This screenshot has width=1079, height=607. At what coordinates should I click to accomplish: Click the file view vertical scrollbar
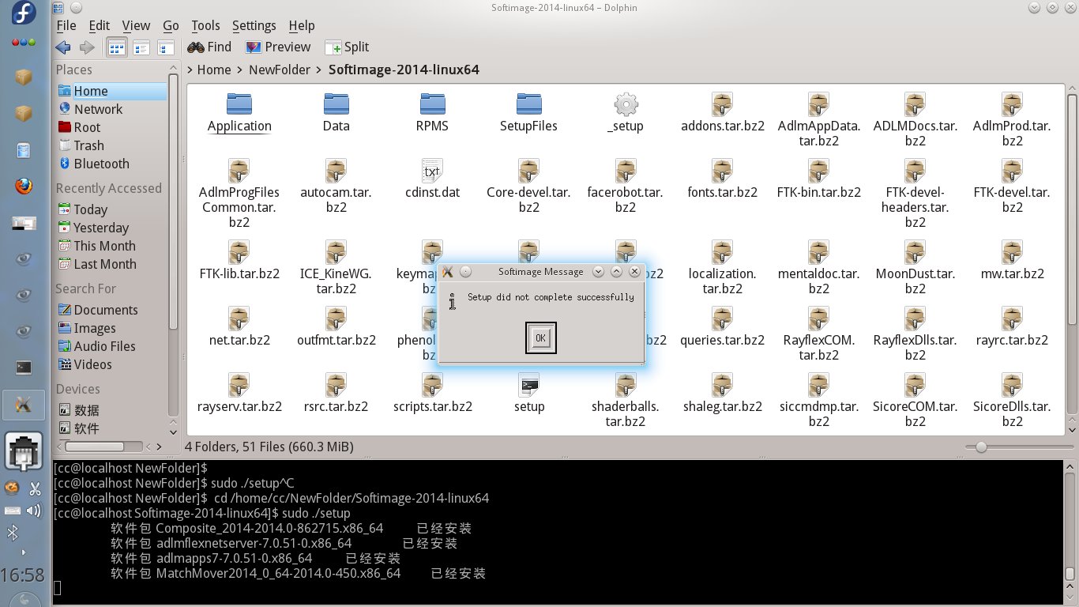(x=1072, y=211)
